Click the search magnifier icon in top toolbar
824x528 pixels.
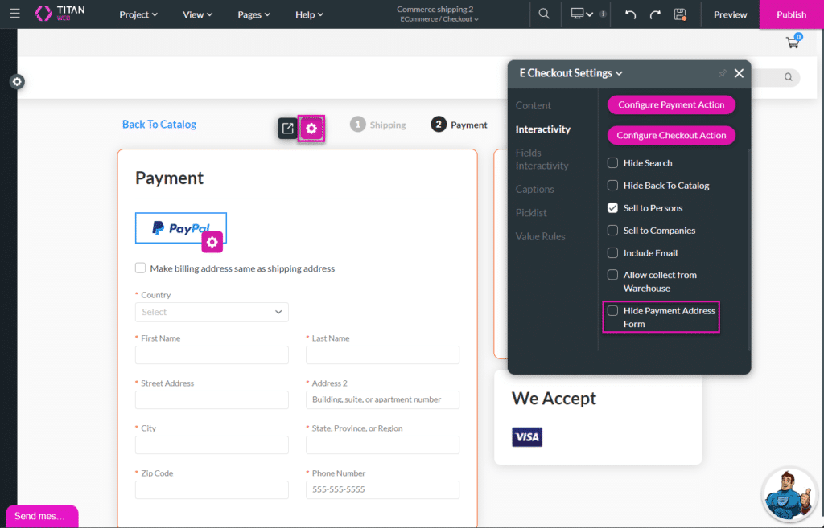click(544, 14)
